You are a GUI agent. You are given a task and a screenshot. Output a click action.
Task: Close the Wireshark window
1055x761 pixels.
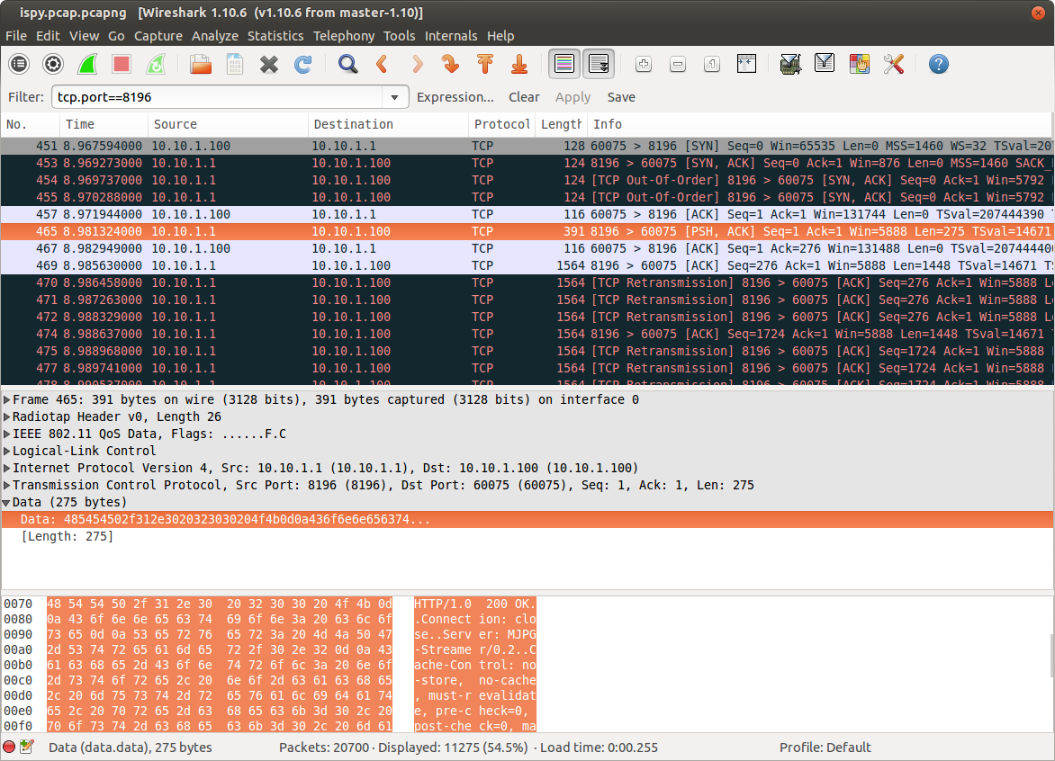click(x=1038, y=13)
